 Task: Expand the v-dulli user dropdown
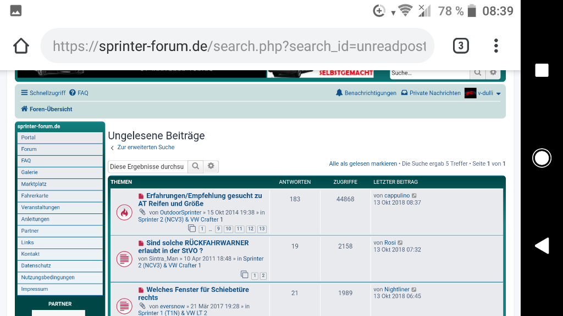click(x=498, y=94)
